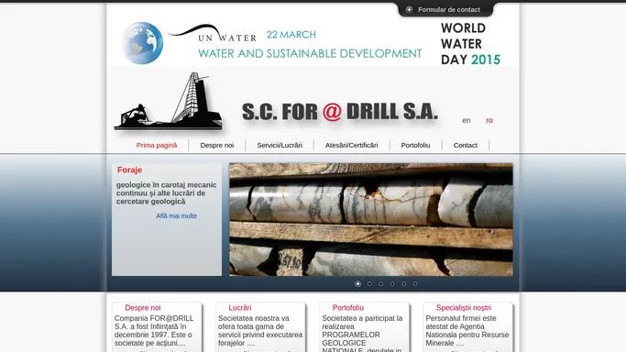Click the plus icon beside Formular de contact

click(x=409, y=9)
